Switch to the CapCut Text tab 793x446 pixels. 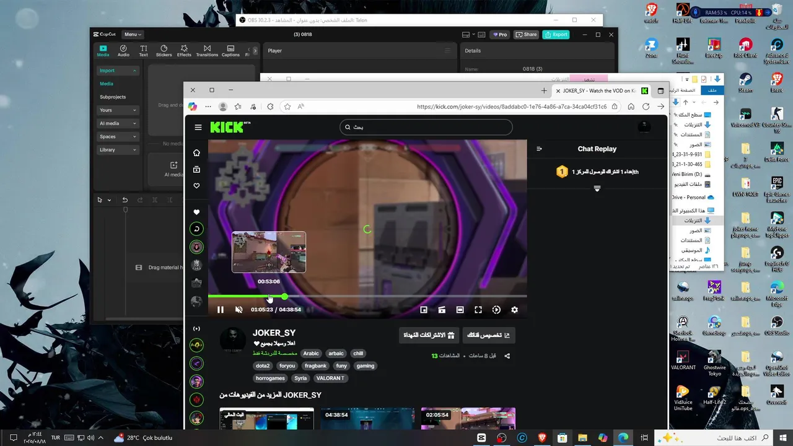point(143,51)
